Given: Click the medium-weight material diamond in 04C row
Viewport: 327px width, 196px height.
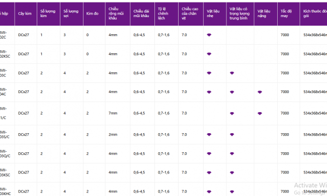Looking at the screenshot, I should pyautogui.click(x=232, y=92).
